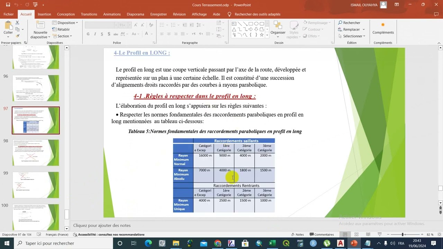Adjust the zoom slider handle
This screenshot has height=249, width=443.
(x=403, y=234)
